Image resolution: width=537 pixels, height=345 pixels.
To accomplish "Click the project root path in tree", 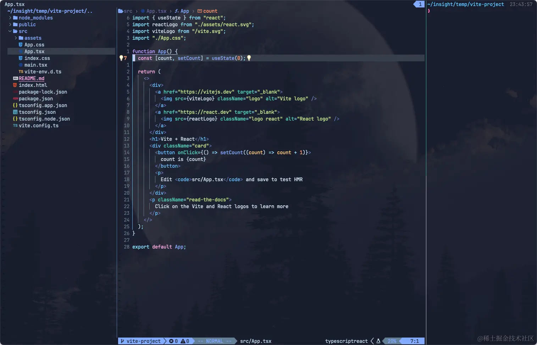I will [x=50, y=11].
